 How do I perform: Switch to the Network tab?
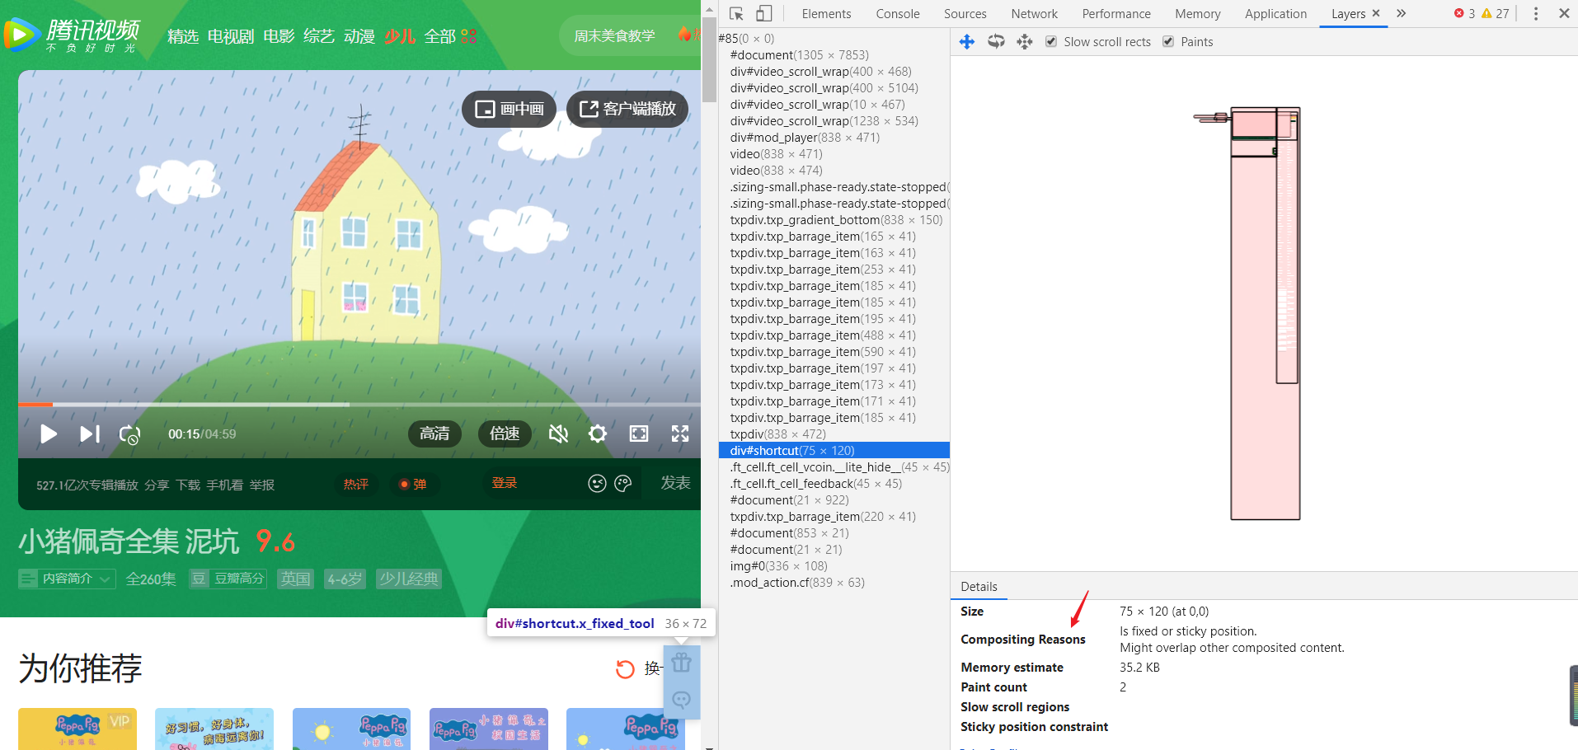point(1034,14)
